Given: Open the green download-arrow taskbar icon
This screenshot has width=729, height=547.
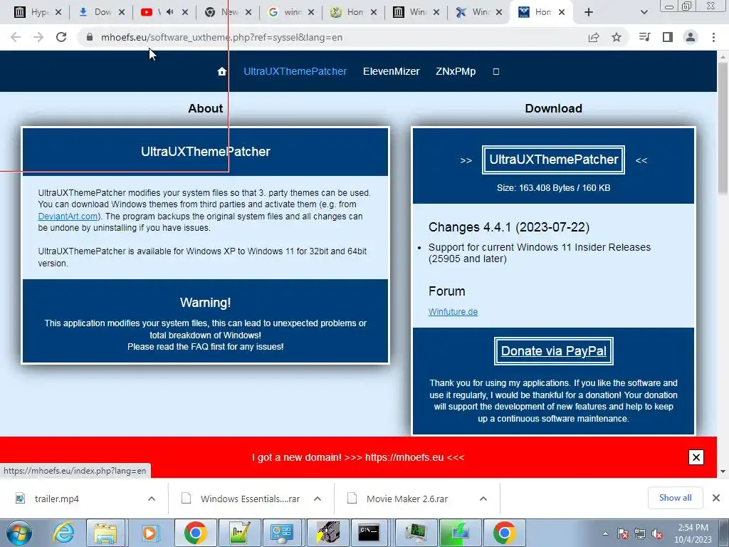Looking at the screenshot, I should click(460, 533).
